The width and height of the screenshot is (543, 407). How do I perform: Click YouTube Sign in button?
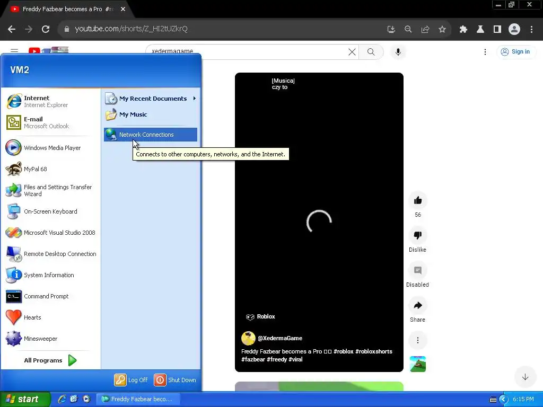pos(515,52)
